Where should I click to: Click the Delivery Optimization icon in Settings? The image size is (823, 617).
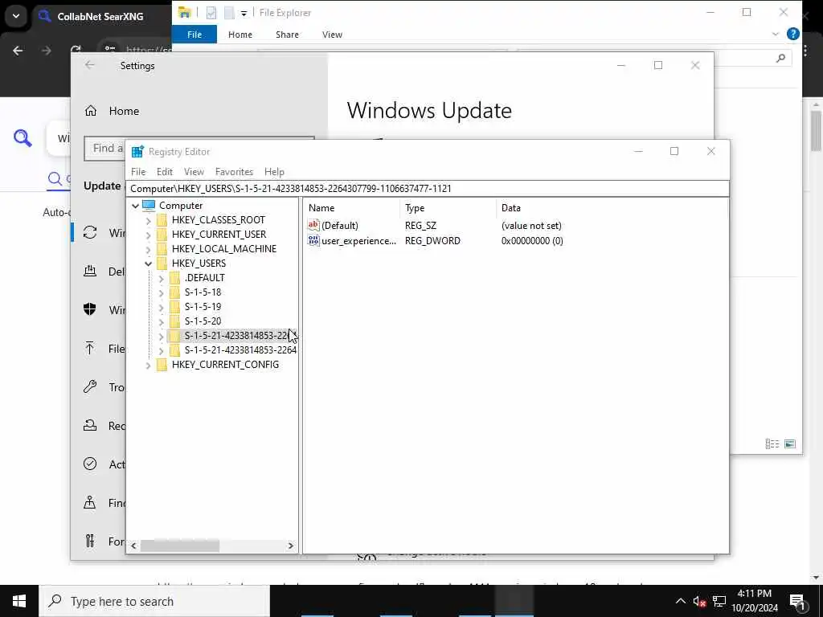(x=90, y=271)
